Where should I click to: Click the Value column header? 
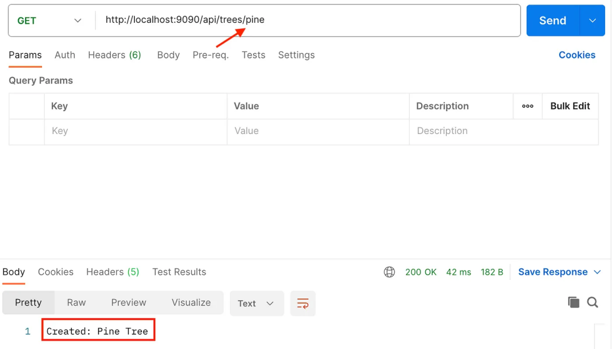pyautogui.click(x=246, y=106)
